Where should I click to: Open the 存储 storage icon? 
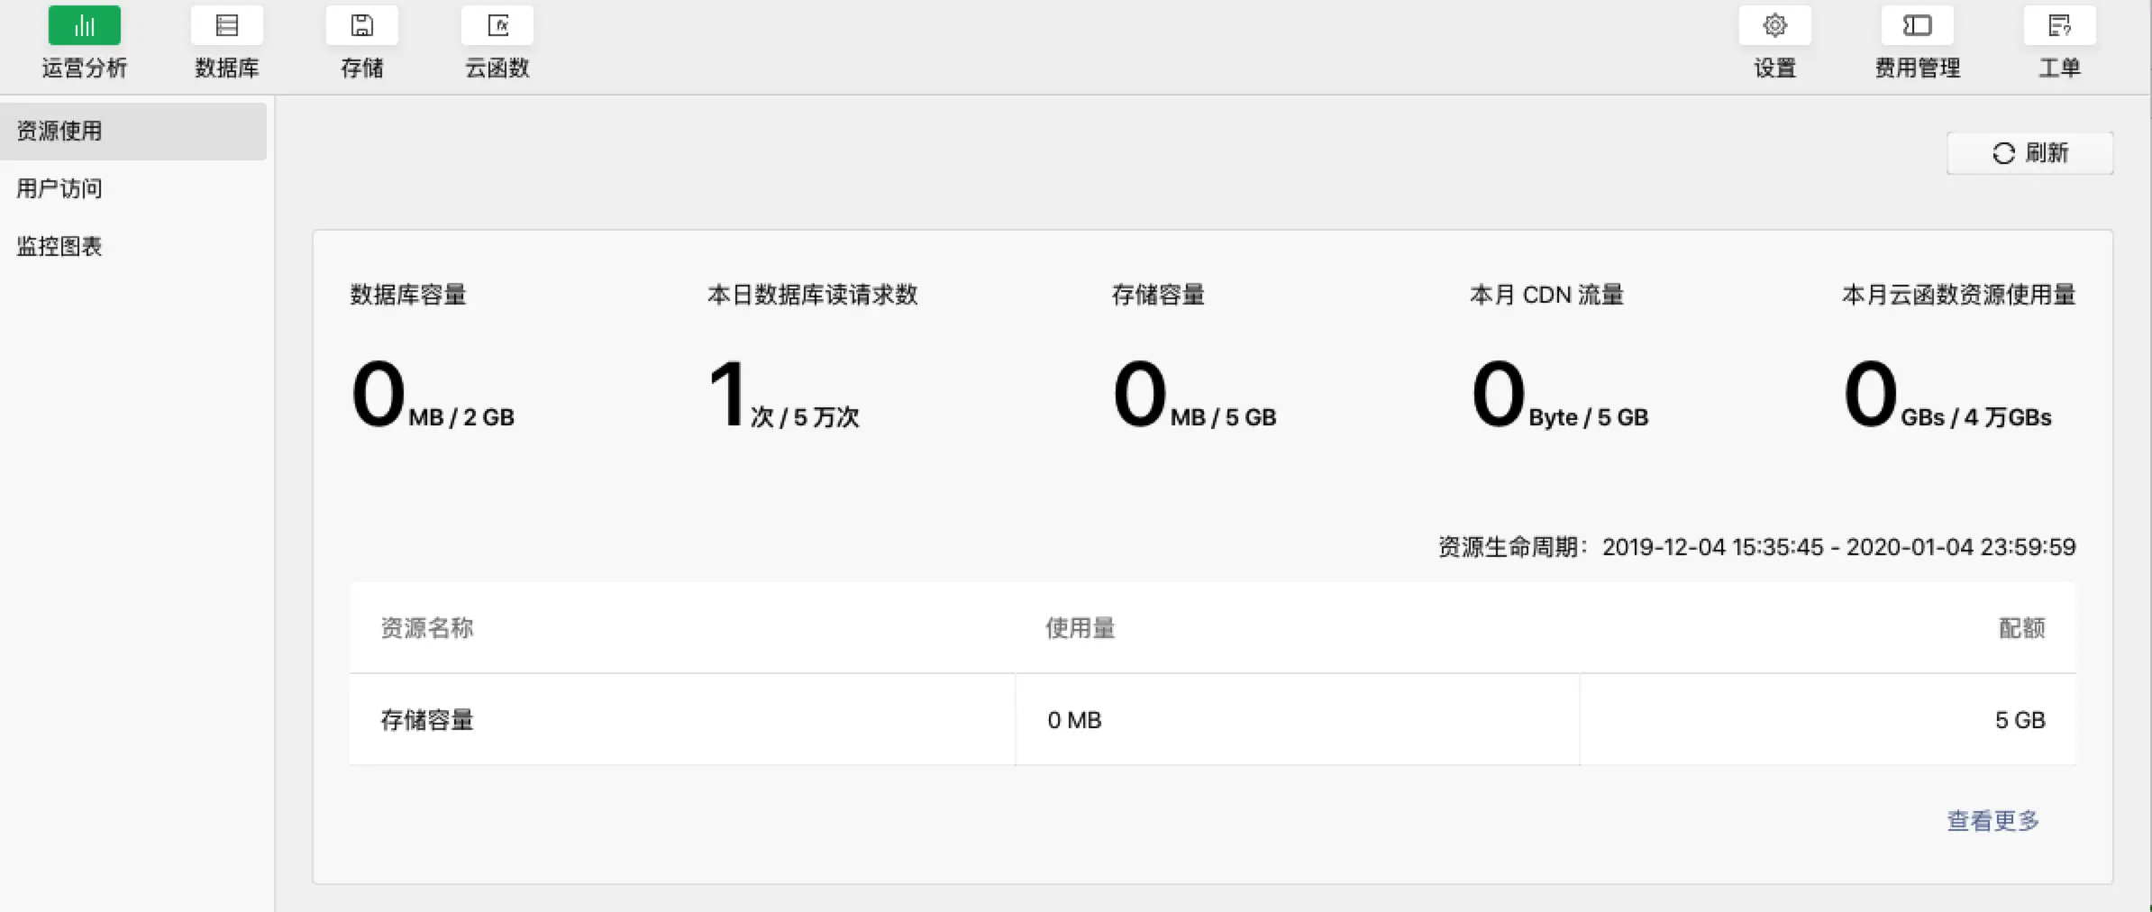[x=362, y=25]
